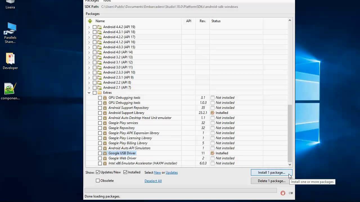Click the Deselect All link
Image resolution: width=360 pixels, height=202 pixels.
point(153,181)
